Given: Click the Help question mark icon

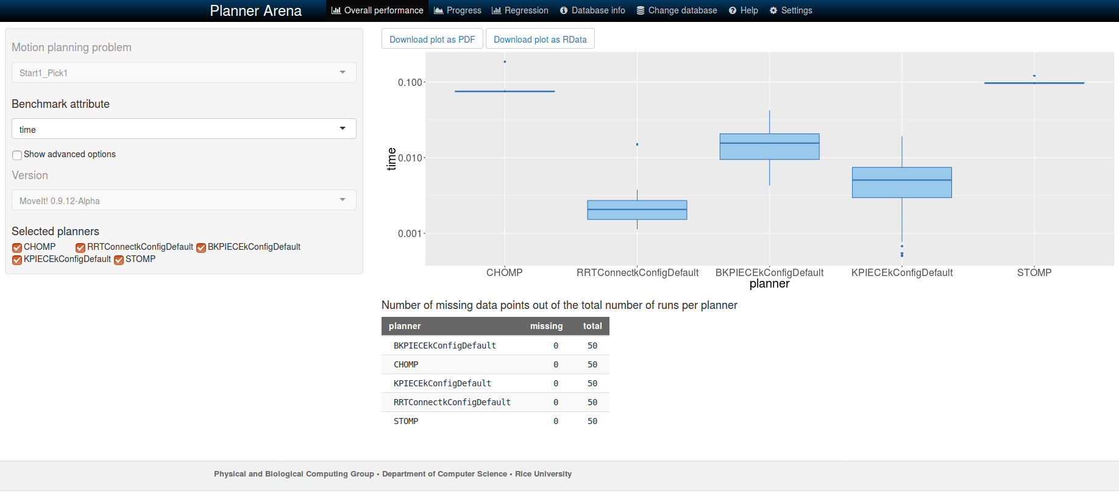Looking at the screenshot, I should [x=733, y=10].
